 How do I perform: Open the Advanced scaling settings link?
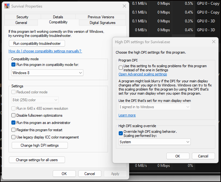[143, 74]
